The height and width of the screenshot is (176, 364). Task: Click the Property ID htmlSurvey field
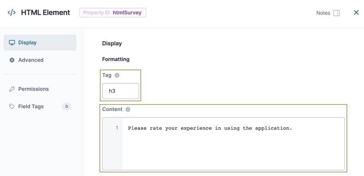tap(113, 13)
